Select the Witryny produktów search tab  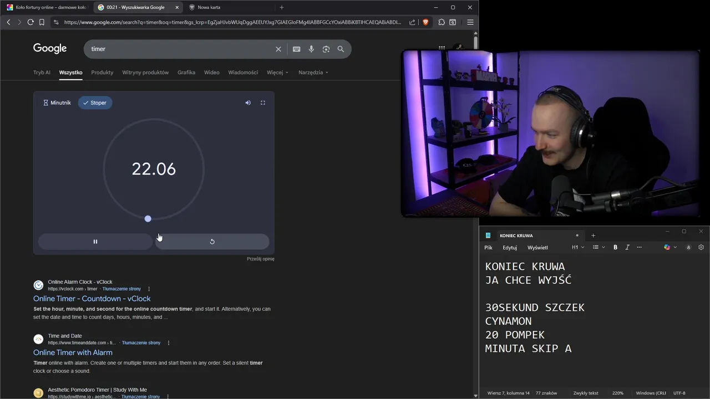point(145,73)
